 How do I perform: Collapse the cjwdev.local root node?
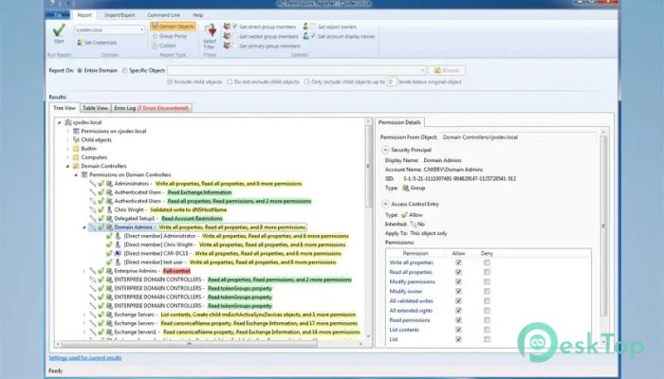click(59, 122)
